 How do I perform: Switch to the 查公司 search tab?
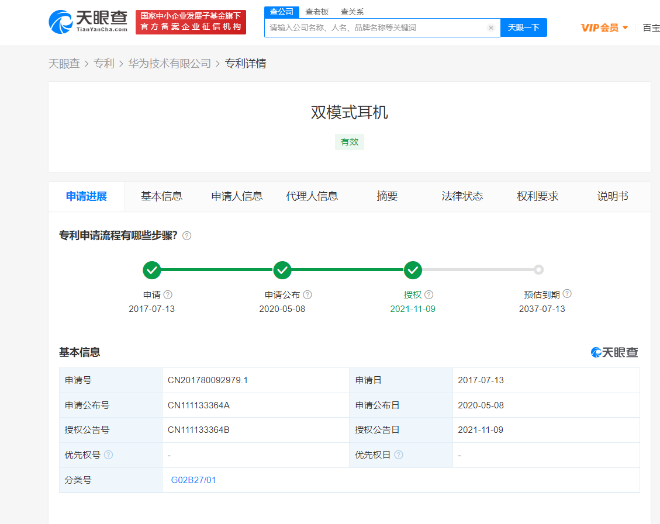282,12
